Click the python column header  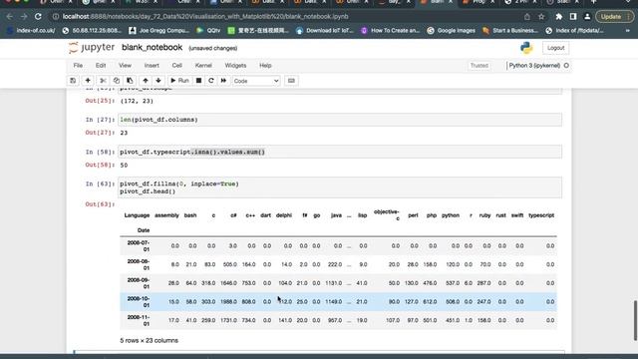(x=451, y=215)
